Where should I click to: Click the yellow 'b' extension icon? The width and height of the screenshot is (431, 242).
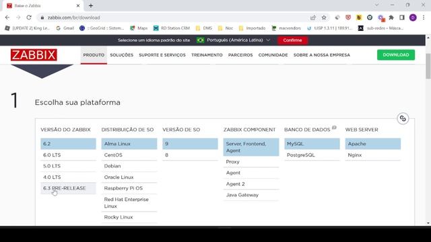point(359,17)
